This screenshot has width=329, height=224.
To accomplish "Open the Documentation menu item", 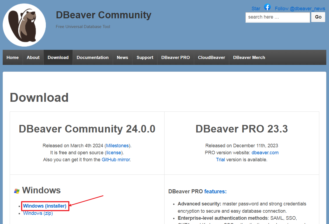I will coord(92,57).
